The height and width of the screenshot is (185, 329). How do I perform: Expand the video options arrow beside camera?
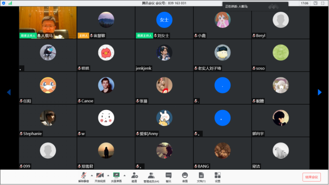108,176
